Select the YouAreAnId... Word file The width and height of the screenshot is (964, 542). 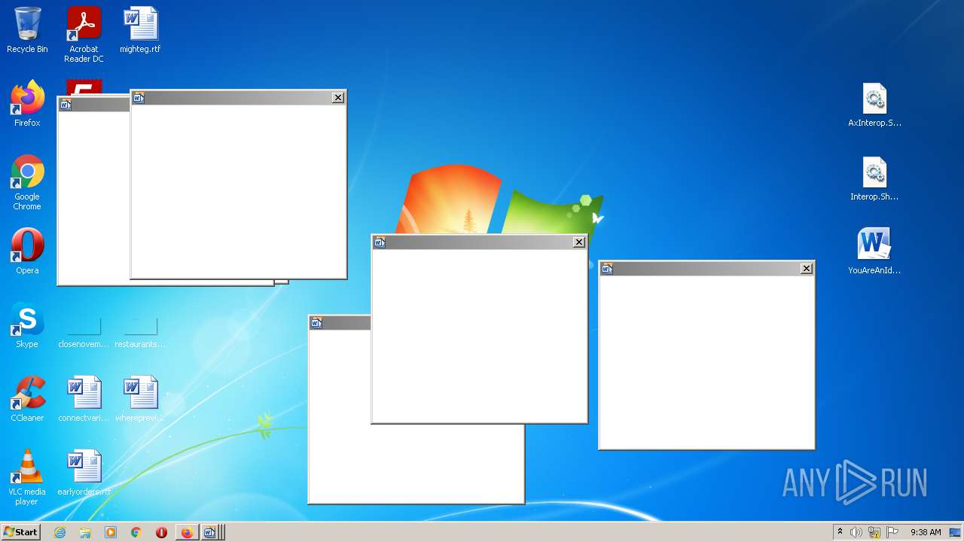tap(874, 251)
